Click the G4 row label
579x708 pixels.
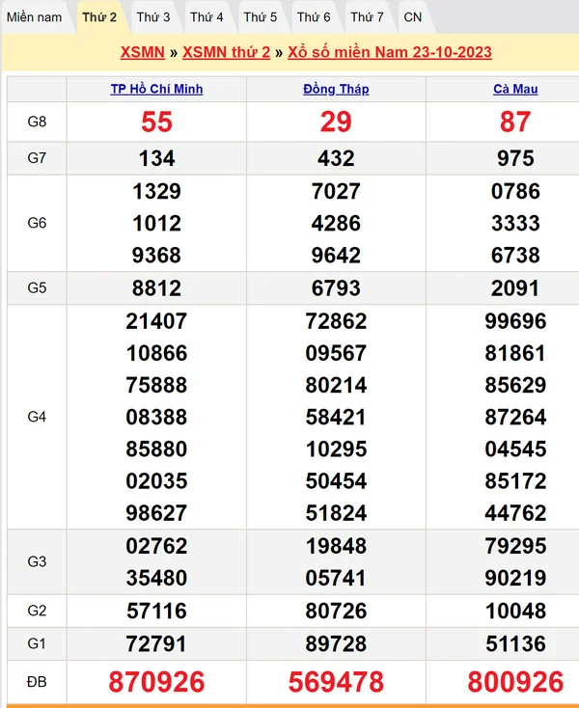point(37,417)
